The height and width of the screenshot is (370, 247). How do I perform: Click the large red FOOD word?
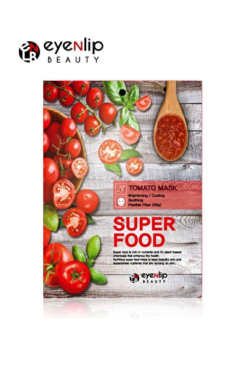click(139, 241)
